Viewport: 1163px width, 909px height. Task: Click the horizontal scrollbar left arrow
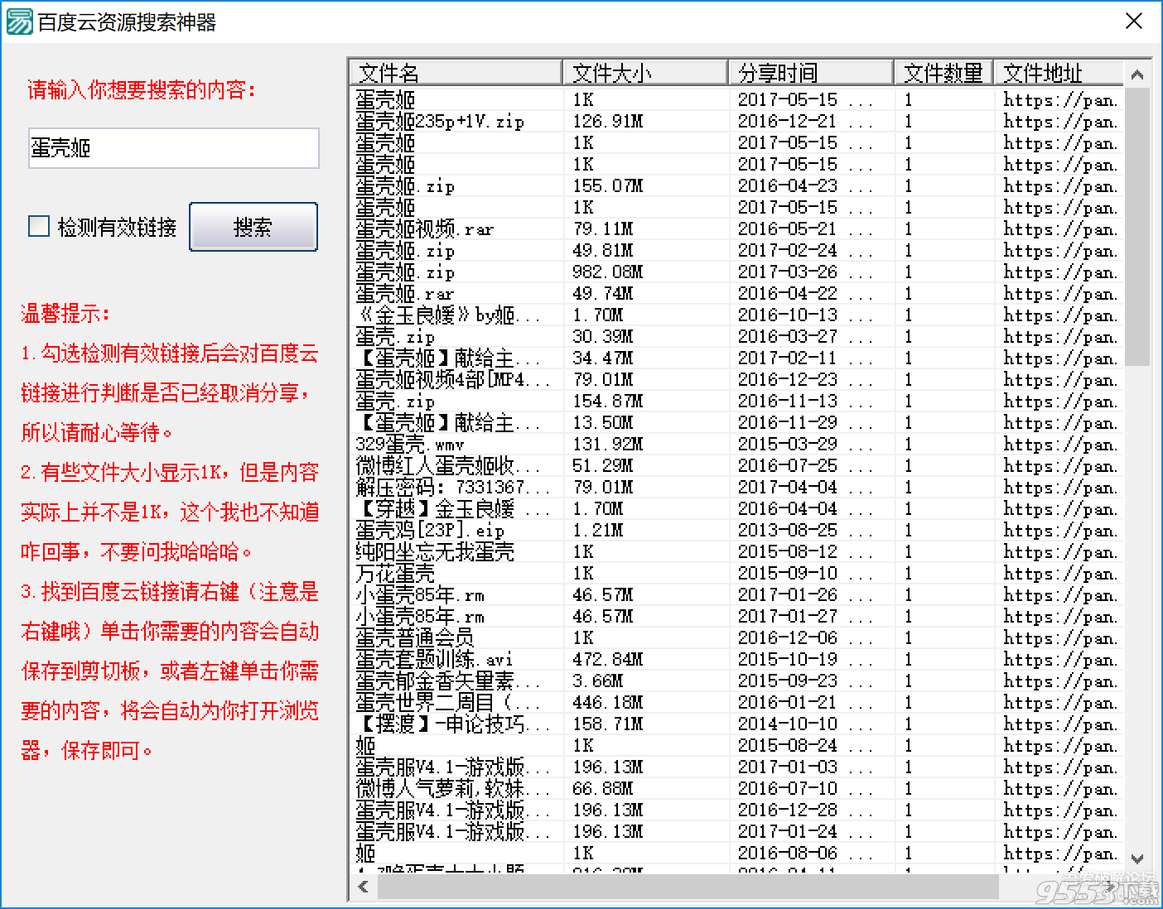point(364,887)
